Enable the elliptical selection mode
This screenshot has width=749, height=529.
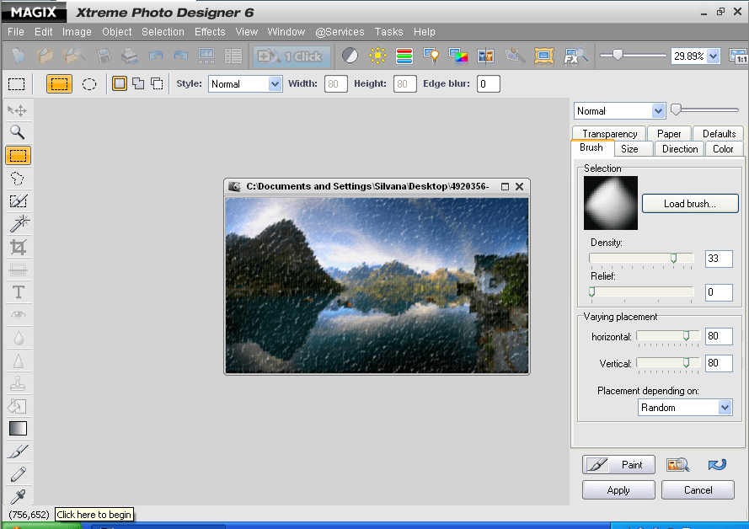click(89, 83)
